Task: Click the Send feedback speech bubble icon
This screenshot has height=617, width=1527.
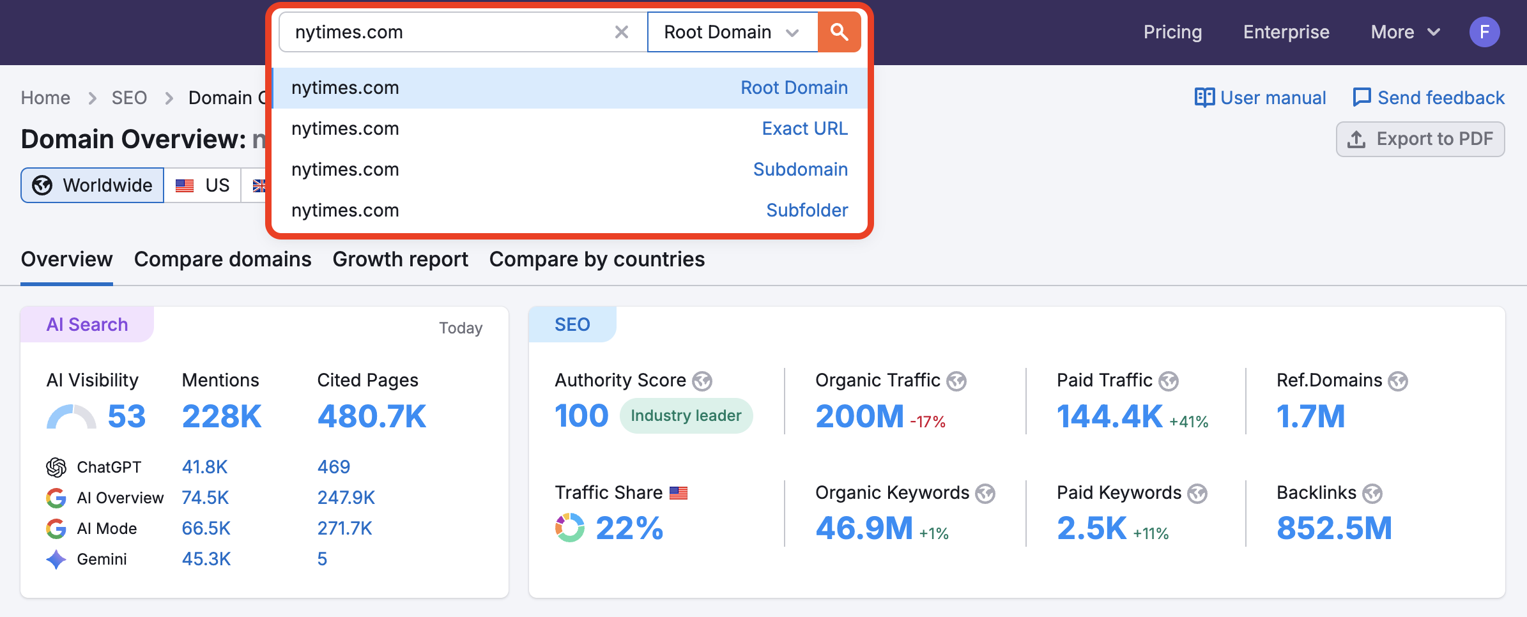Action: click(x=1363, y=96)
